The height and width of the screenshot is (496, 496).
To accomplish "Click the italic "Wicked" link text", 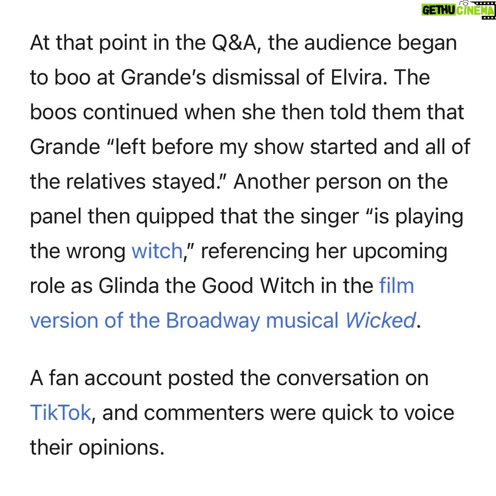I will pos(381,320).
